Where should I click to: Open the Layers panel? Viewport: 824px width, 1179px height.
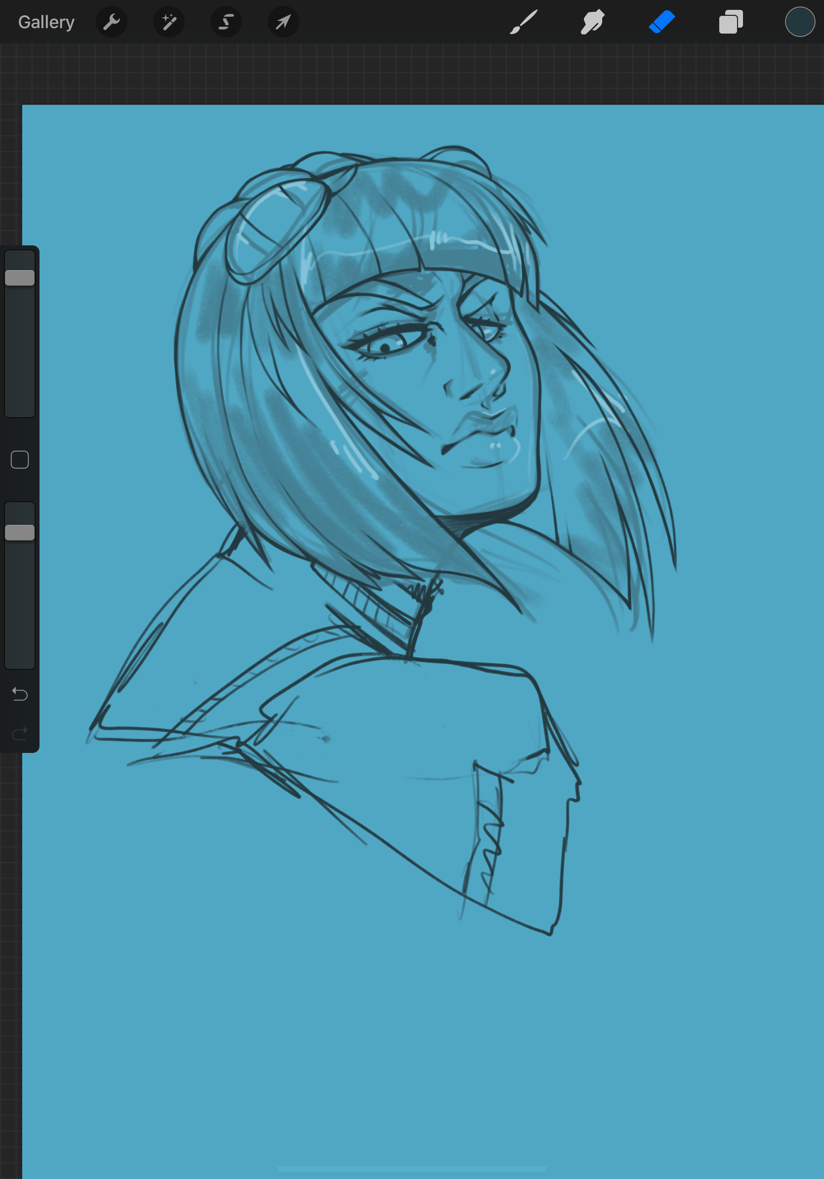[x=731, y=22]
